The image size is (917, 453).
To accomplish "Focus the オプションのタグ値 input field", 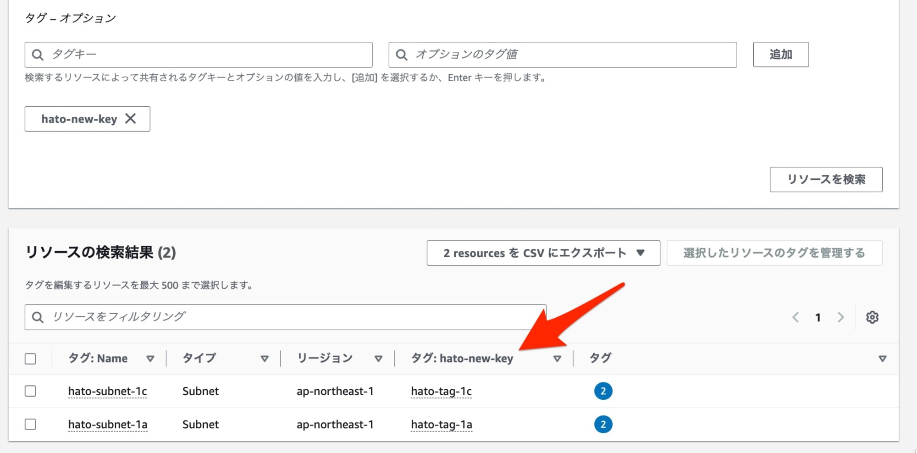I will [x=563, y=55].
